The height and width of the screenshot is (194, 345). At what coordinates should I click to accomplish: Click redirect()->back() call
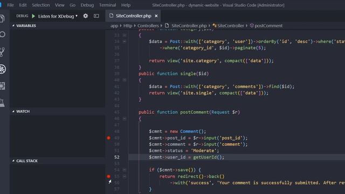click(201, 176)
